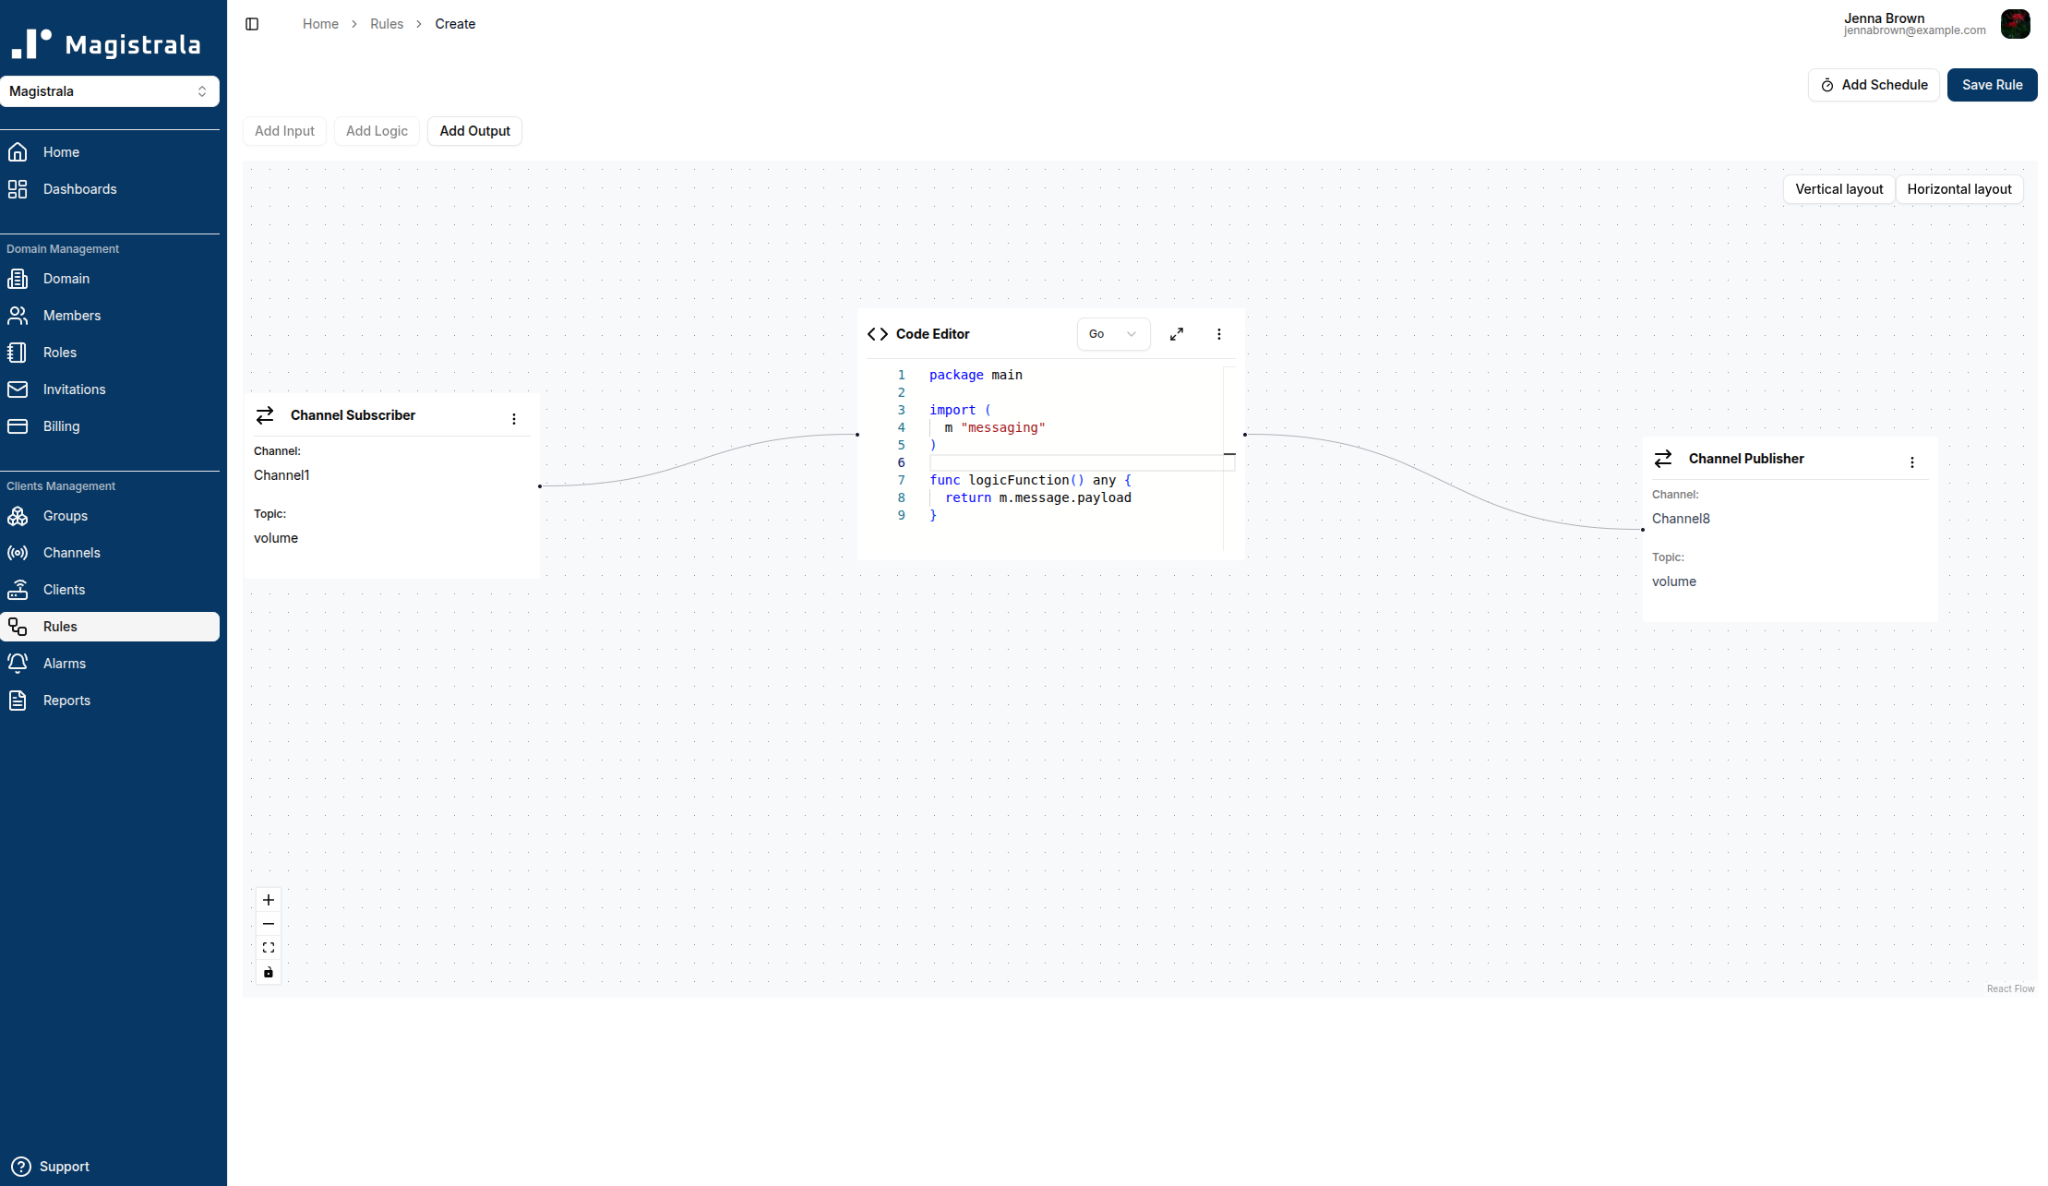Open the Code Editor kebab menu
This screenshot has height=1186, width=2048.
(x=1219, y=333)
